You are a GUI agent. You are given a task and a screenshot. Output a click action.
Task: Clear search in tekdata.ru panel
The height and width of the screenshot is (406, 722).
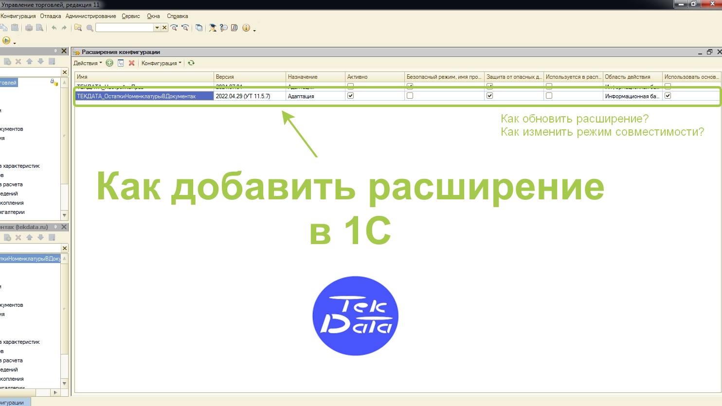[65, 248]
